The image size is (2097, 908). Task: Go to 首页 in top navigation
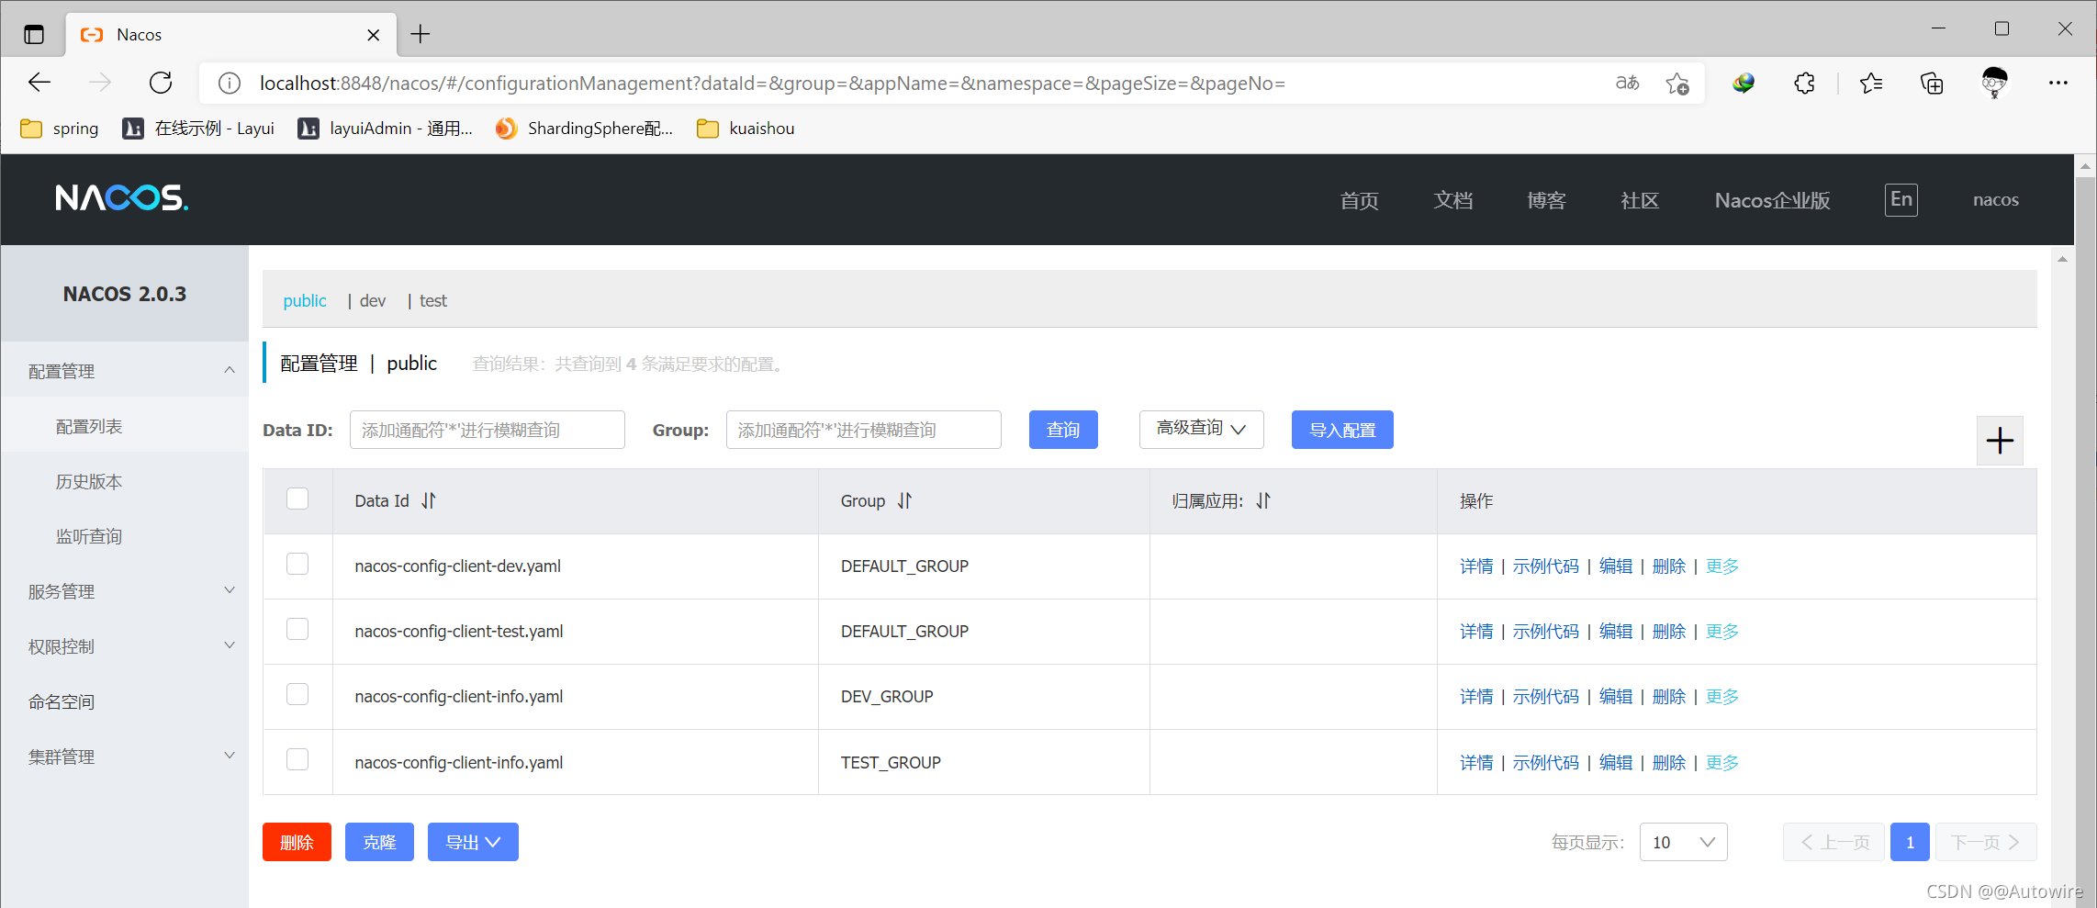point(1359,200)
